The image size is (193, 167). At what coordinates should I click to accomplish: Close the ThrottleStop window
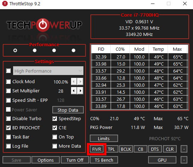click(185, 4)
